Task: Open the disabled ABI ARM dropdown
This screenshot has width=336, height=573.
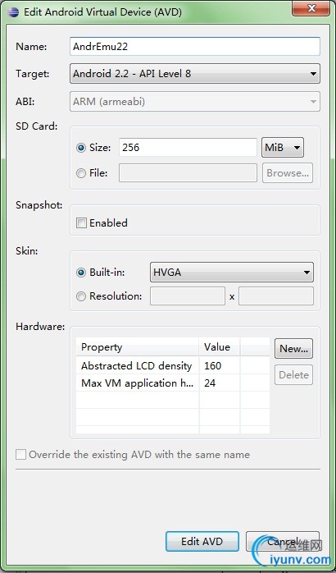Action: (195, 102)
